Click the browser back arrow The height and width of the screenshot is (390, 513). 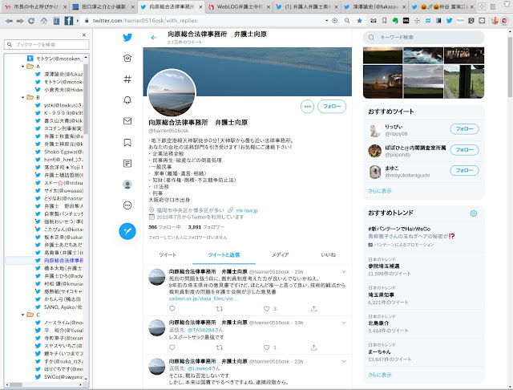pyautogui.click(x=9, y=21)
